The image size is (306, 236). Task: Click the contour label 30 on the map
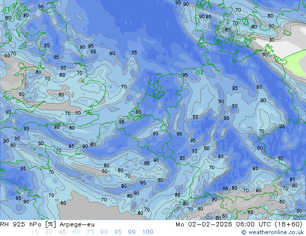click(x=271, y=40)
